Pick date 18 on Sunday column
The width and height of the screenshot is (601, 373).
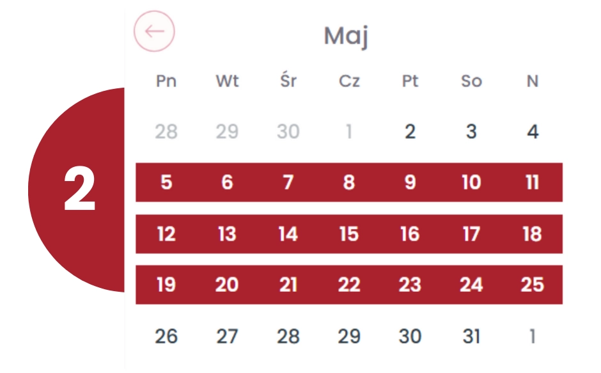click(533, 234)
